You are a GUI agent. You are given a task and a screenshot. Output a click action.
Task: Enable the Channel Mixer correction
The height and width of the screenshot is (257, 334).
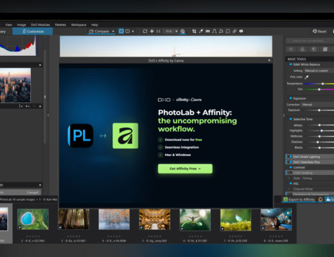289,189
